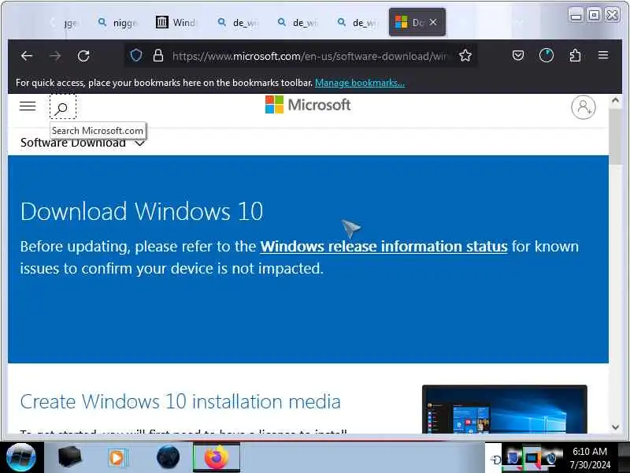Launch the media player taskbar icon
Image resolution: width=630 pixels, height=473 pixels.
117,457
